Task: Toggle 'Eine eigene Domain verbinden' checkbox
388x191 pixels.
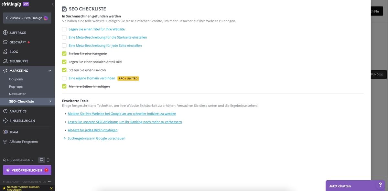Action: (x=64, y=78)
